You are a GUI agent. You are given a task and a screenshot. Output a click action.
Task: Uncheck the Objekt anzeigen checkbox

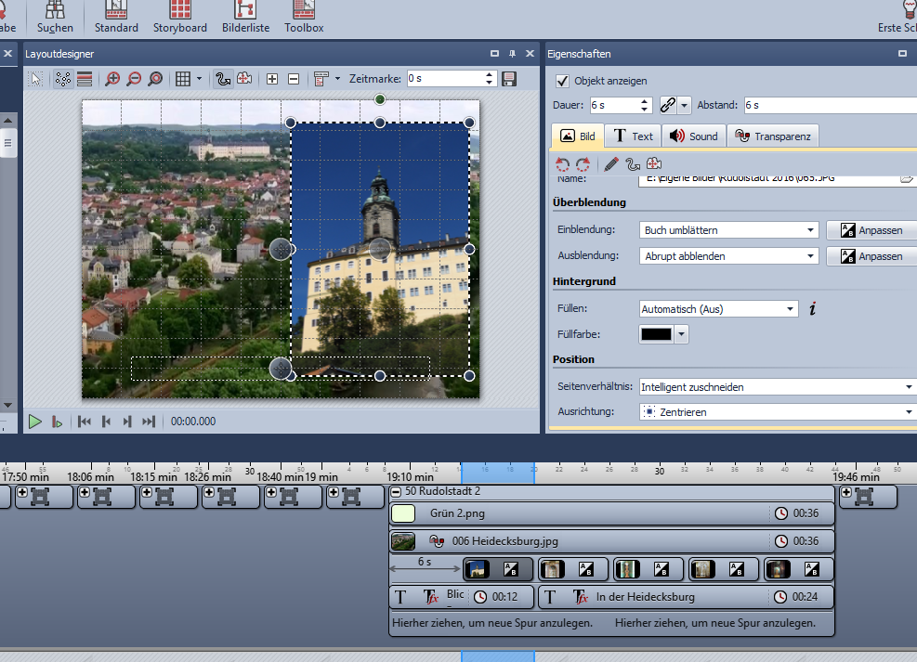(561, 81)
